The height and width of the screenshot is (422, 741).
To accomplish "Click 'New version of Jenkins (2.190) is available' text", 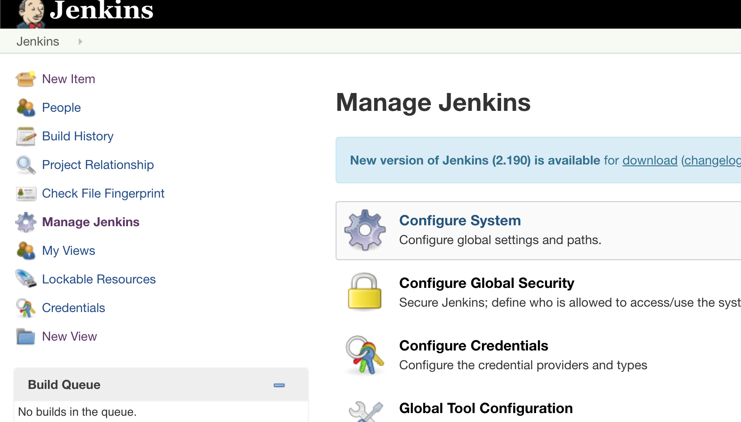I will tap(475, 160).
